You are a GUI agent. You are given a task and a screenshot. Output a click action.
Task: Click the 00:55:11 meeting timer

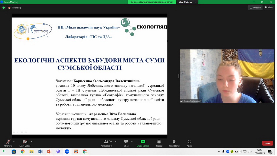coord(255,8)
